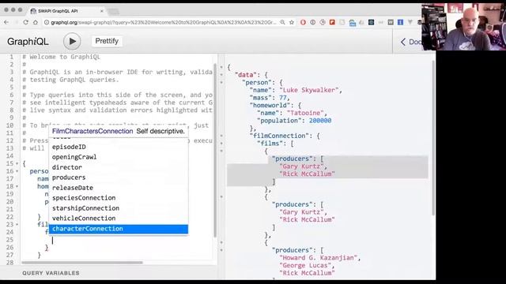Collapse the fold arrow on editor line 15
Screen dimensions: 506x284
click(x=17, y=163)
